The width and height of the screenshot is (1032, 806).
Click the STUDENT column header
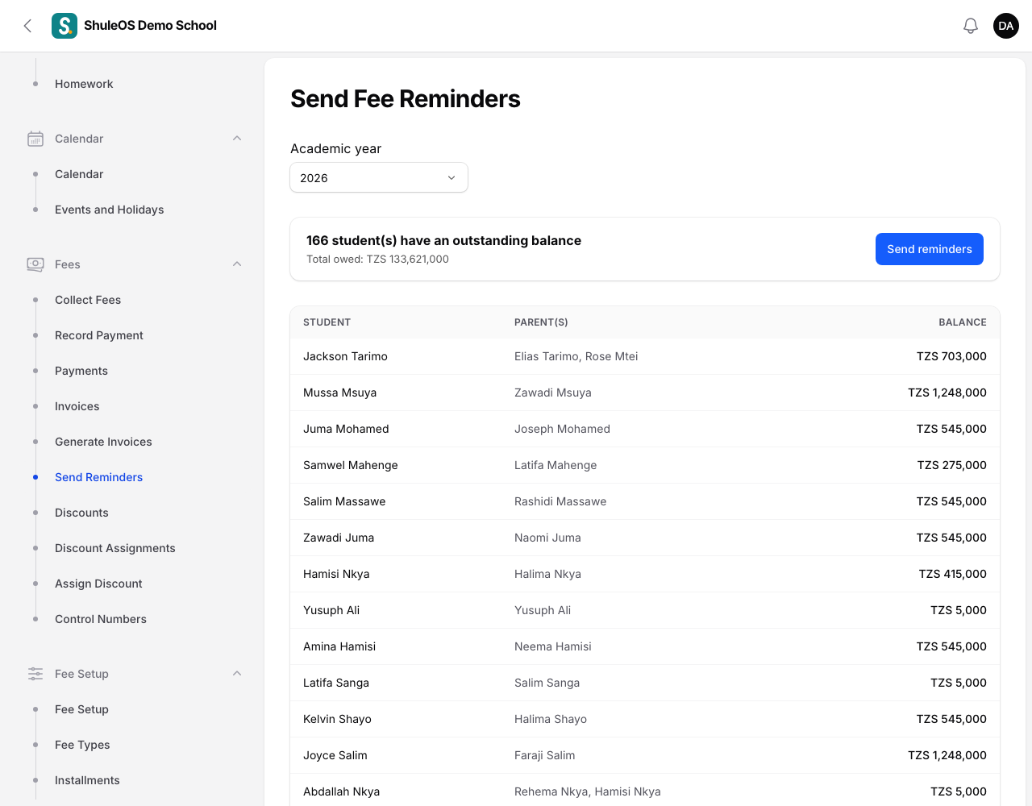point(327,322)
